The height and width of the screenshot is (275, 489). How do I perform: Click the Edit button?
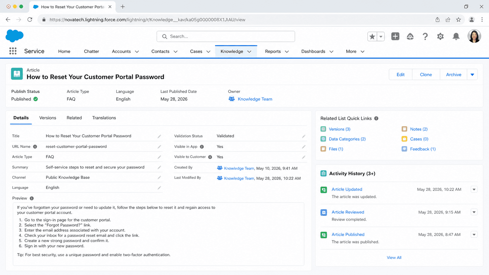tap(400, 75)
